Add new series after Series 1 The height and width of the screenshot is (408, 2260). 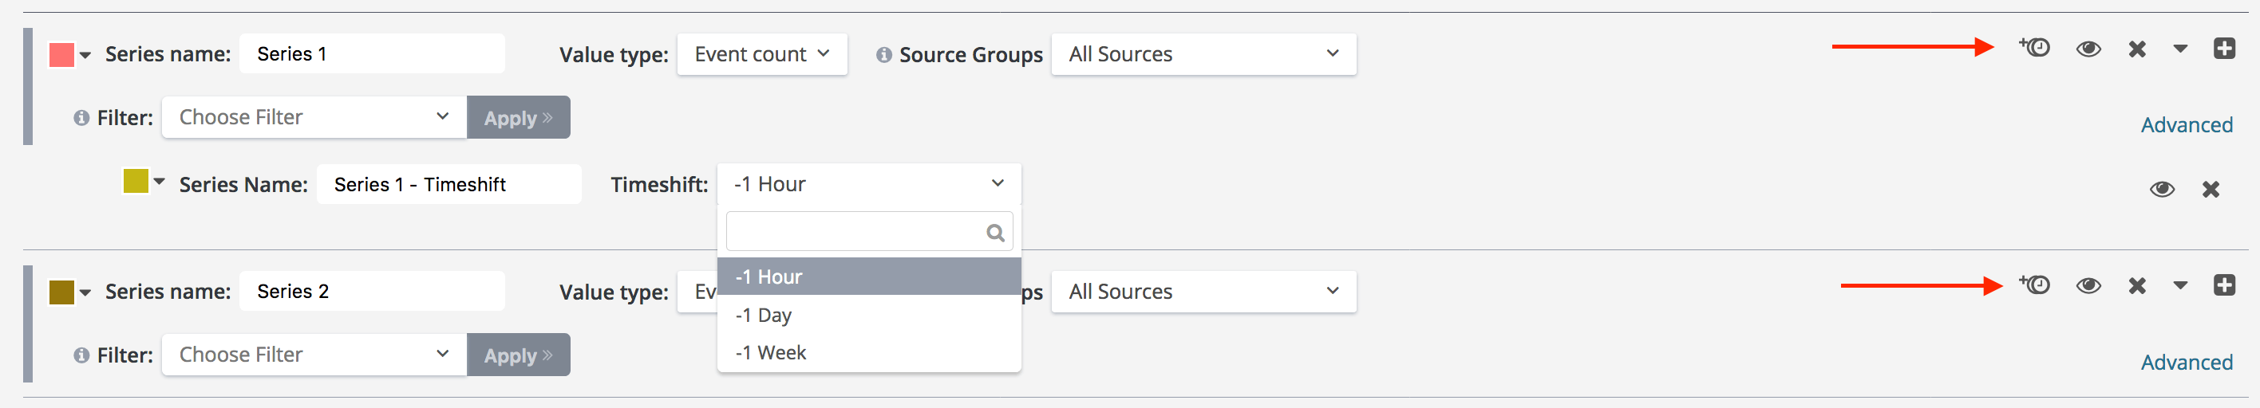pyautogui.click(x=2223, y=49)
